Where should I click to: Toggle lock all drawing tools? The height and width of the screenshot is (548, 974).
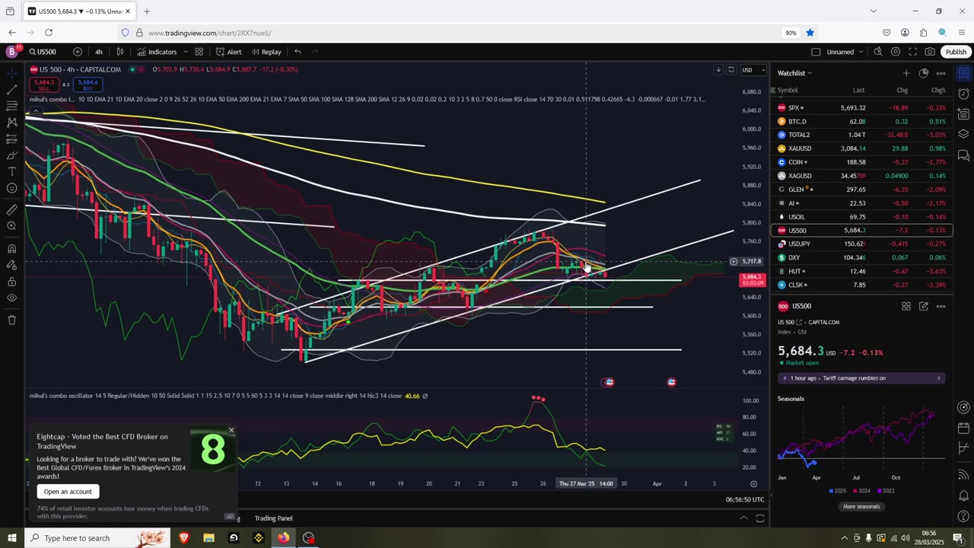click(12, 281)
